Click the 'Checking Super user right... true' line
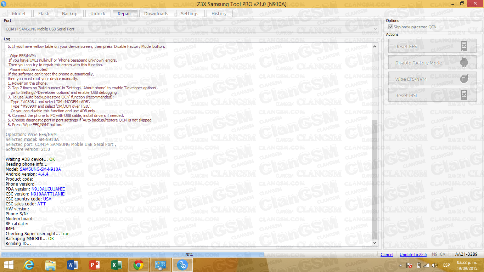This screenshot has height=272, width=484. pyautogui.click(x=38, y=234)
